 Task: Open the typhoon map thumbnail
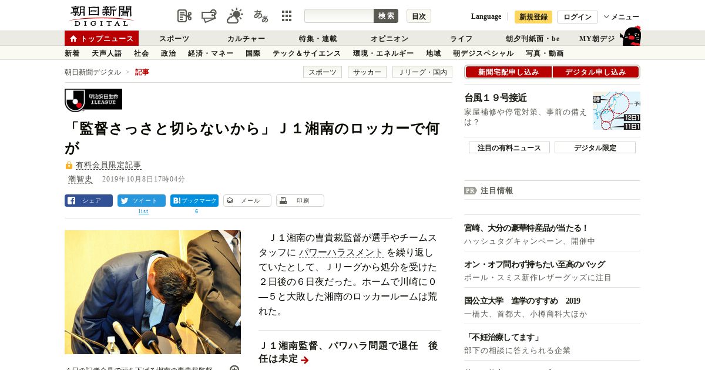point(617,110)
